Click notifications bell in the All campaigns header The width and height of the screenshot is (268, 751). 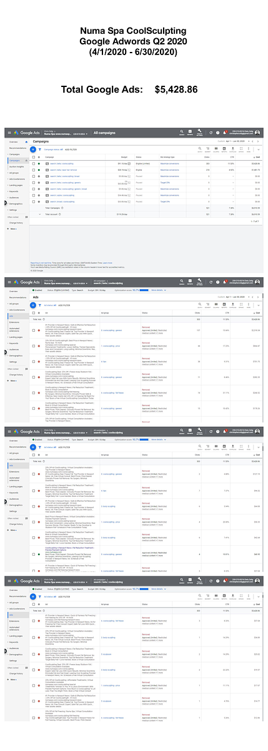point(226,133)
